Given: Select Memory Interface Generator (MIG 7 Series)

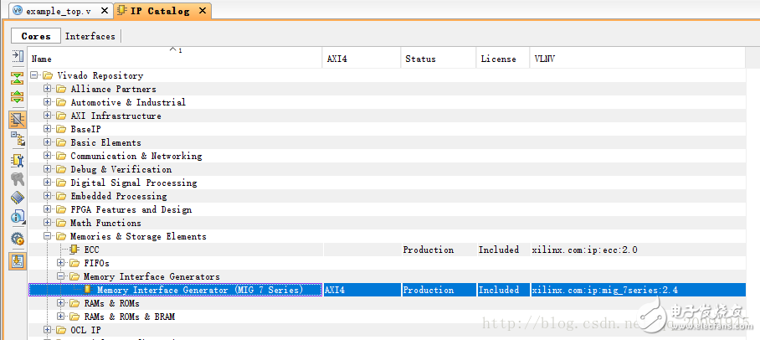Looking at the screenshot, I should 208,290.
